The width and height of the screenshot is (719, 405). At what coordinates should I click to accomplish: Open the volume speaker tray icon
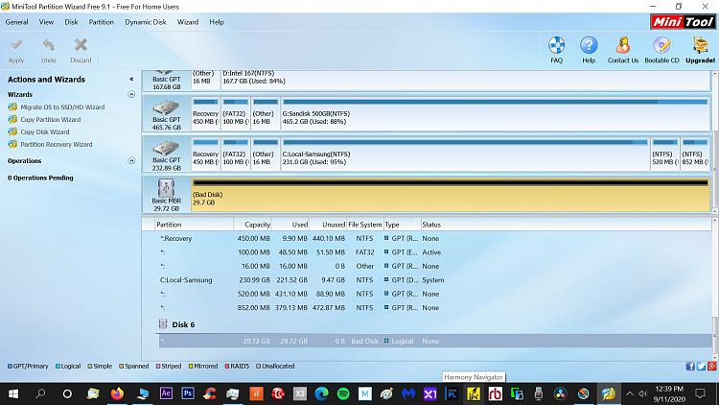(642, 393)
